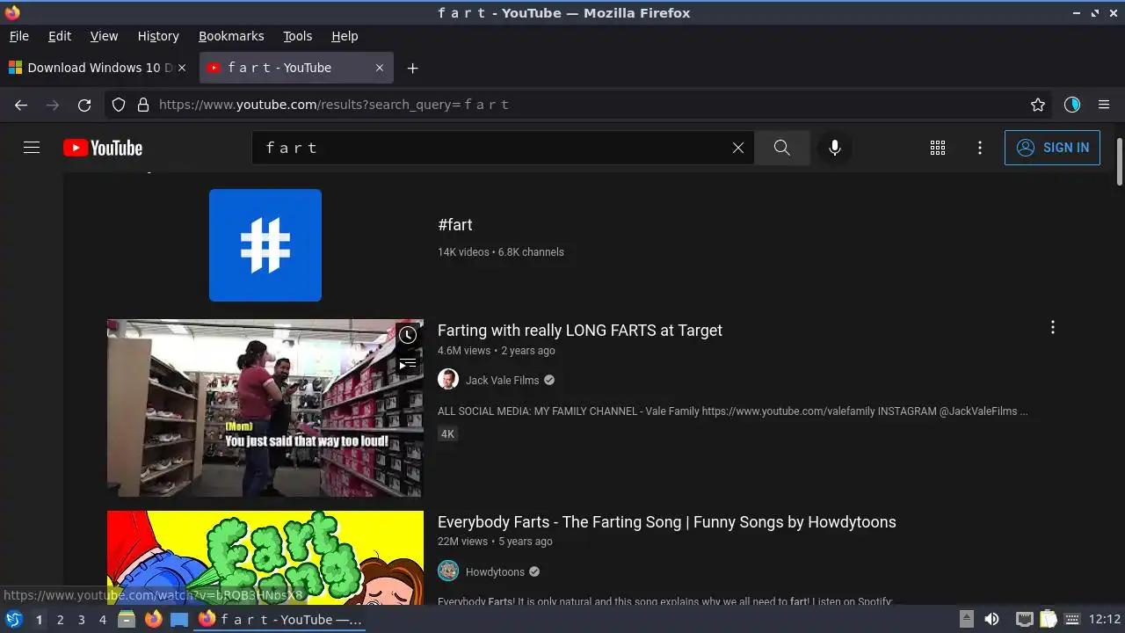
Task: Click the 4K badge under the Target video
Action: (x=448, y=433)
